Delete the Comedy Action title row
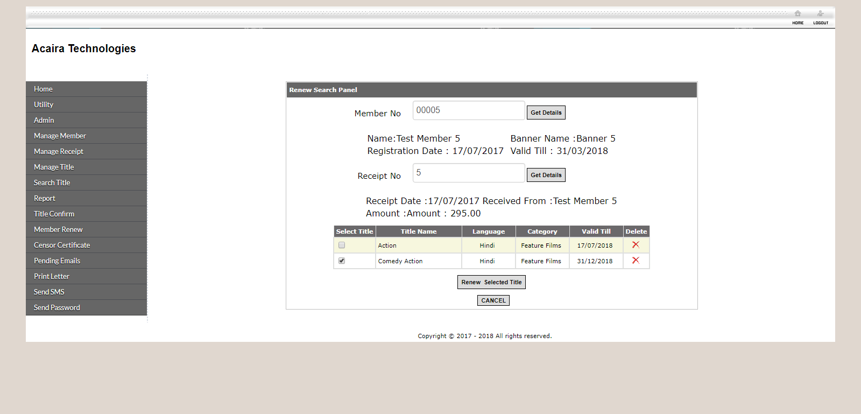The height and width of the screenshot is (414, 861). 636,261
